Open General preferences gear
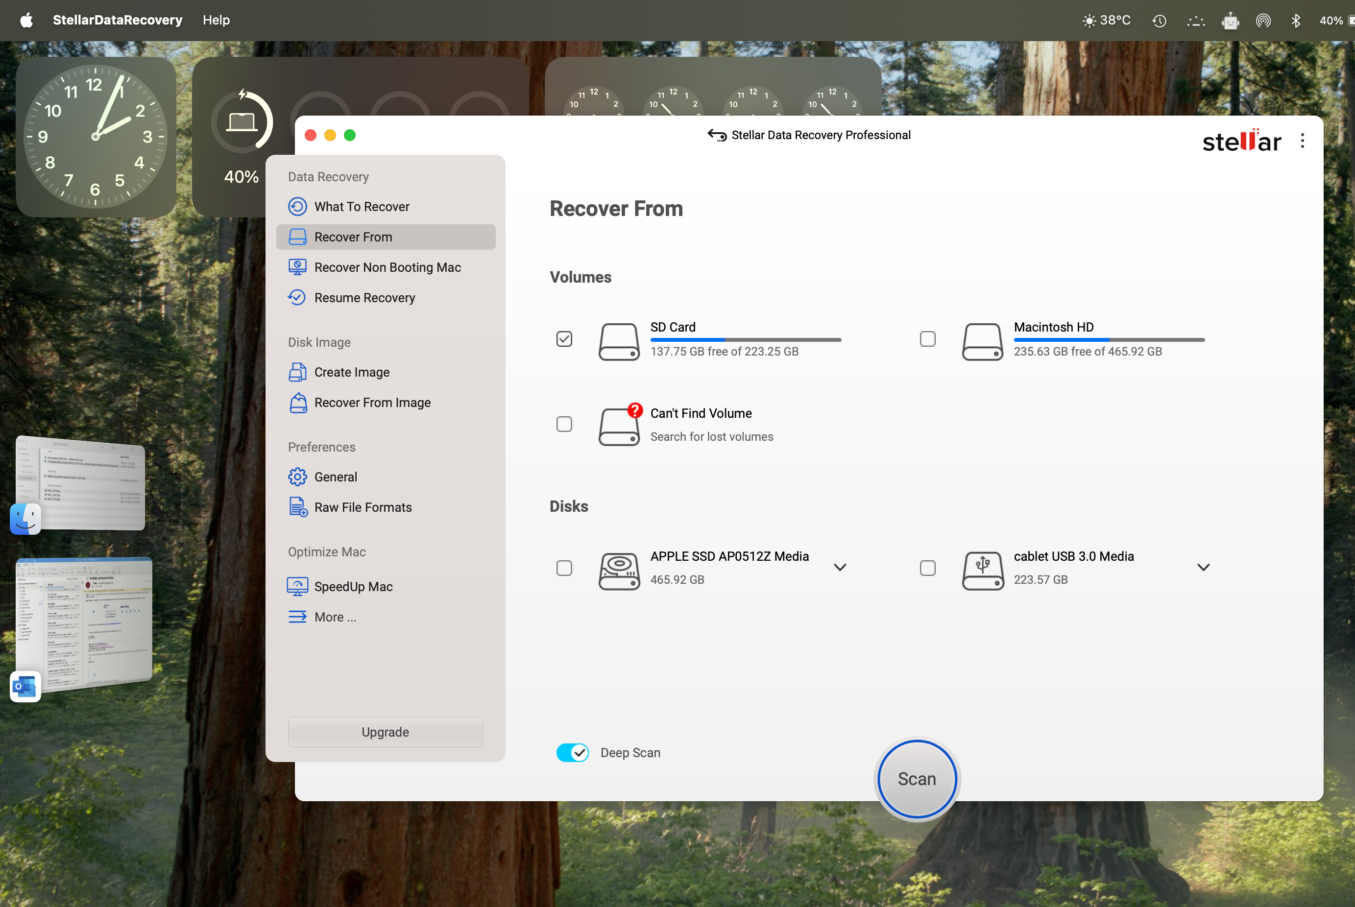 [297, 477]
